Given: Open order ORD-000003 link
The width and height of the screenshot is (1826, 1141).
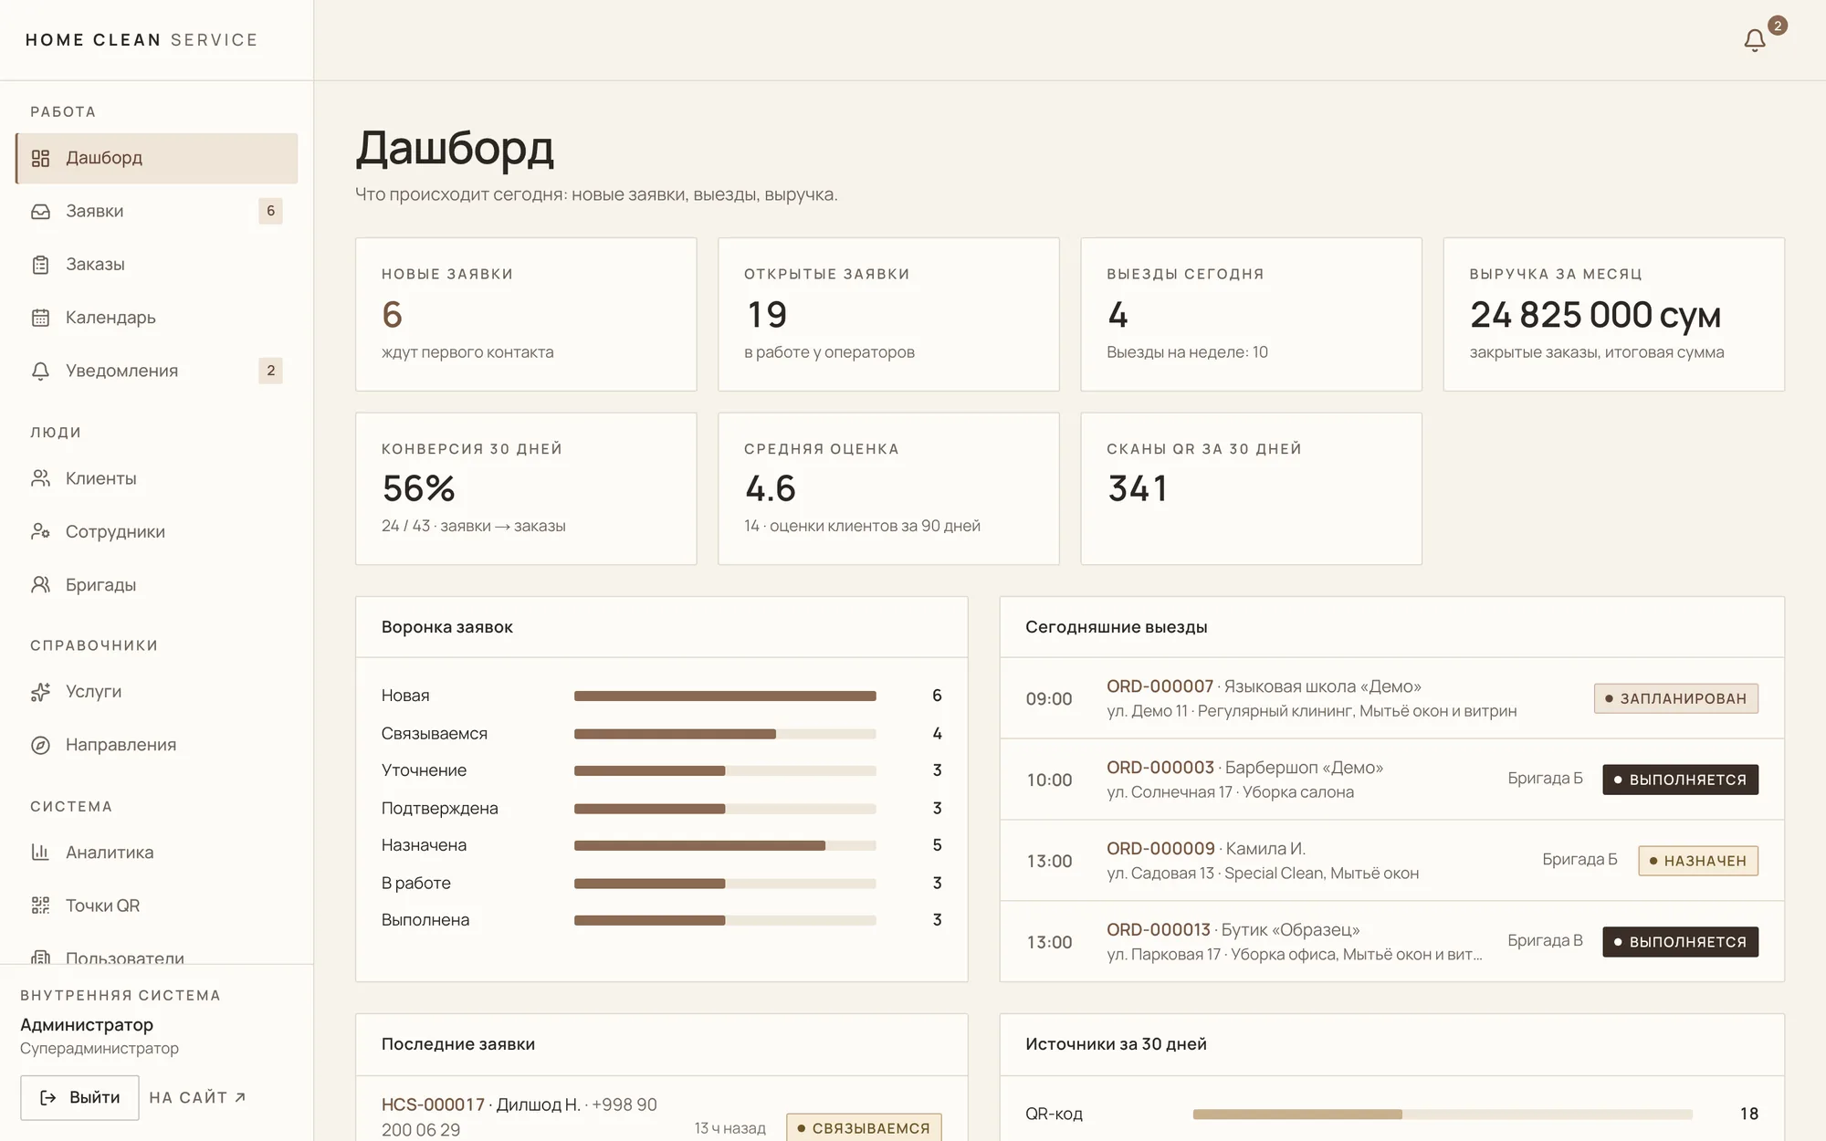Looking at the screenshot, I should pos(1160,768).
